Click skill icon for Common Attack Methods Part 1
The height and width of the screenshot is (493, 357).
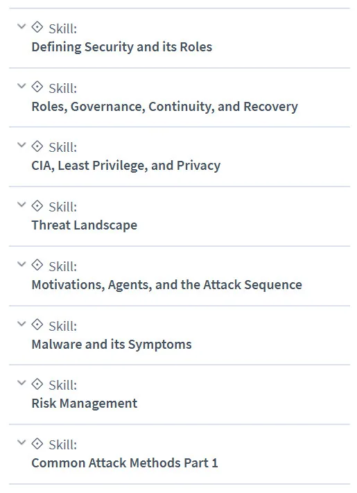tap(37, 443)
